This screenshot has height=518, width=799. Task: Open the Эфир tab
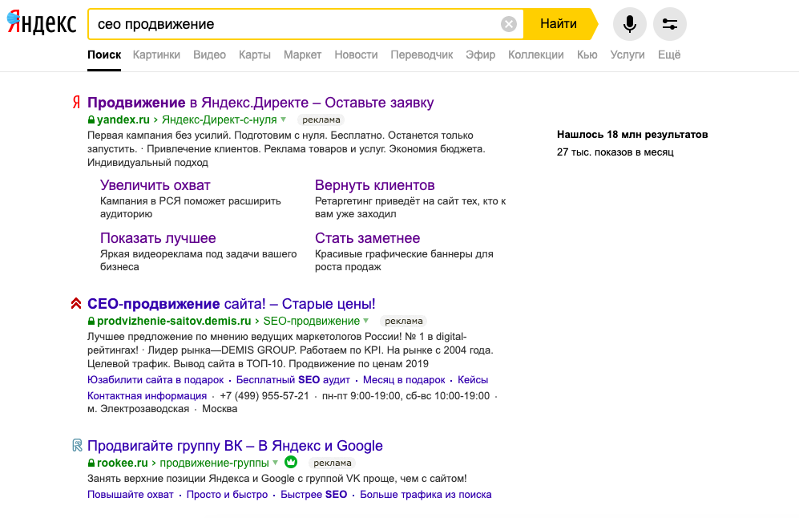point(481,55)
